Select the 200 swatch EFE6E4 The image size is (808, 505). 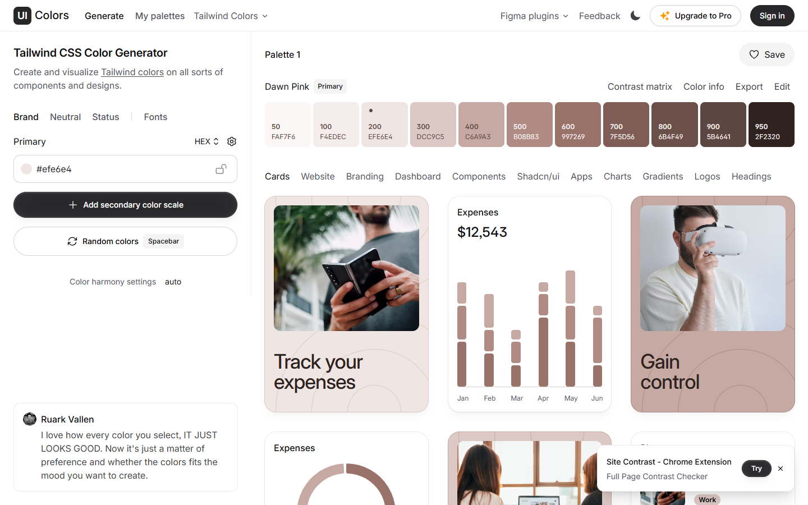(x=384, y=125)
